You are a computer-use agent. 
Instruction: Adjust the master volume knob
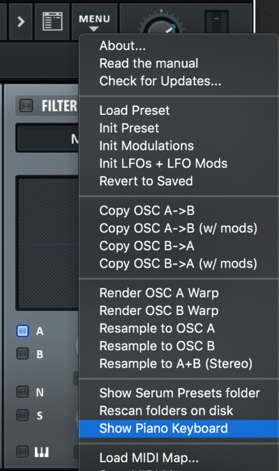161,24
